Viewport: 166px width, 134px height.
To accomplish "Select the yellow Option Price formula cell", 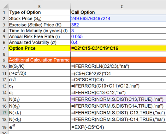I will point(118,48).
